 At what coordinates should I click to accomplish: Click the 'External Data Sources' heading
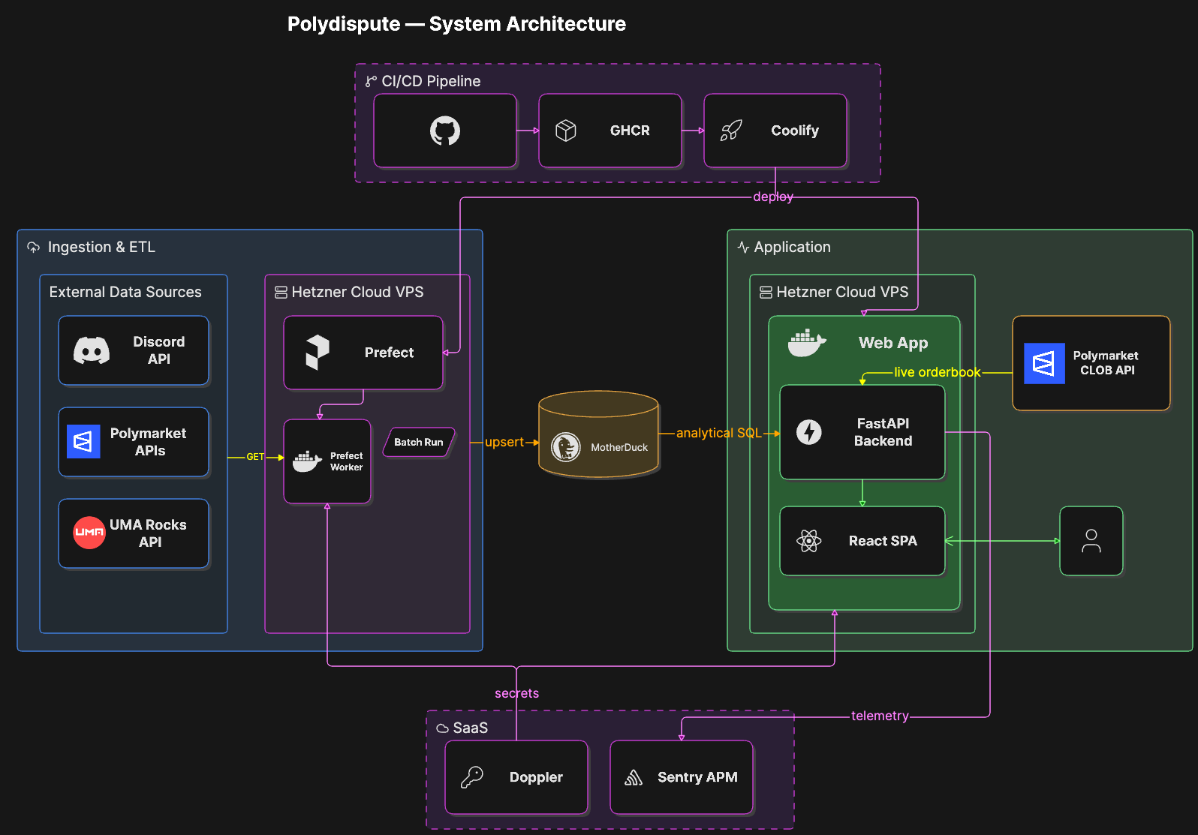(x=125, y=292)
